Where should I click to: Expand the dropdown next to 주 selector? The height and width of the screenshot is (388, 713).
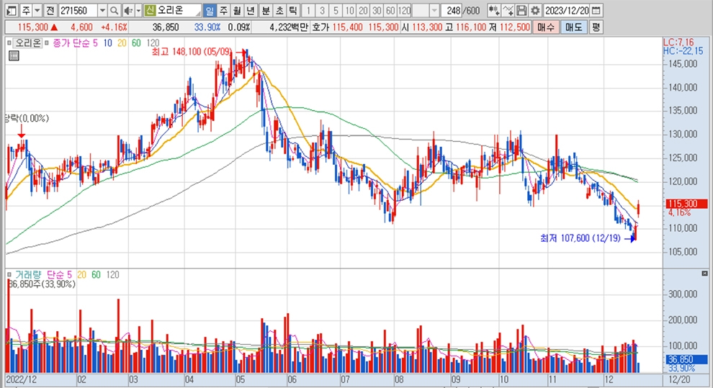(37, 11)
